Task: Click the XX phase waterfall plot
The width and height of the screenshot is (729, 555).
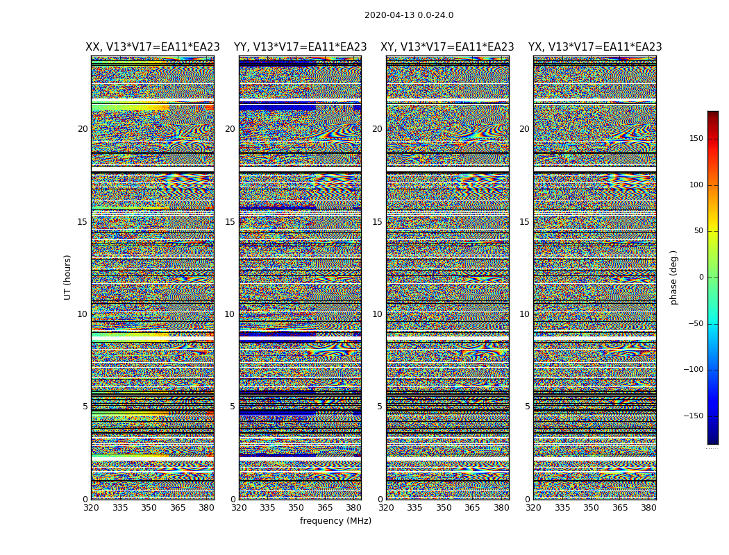Action: (x=153, y=277)
